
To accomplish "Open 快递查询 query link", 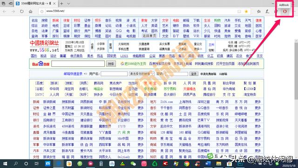I will click(144, 49).
